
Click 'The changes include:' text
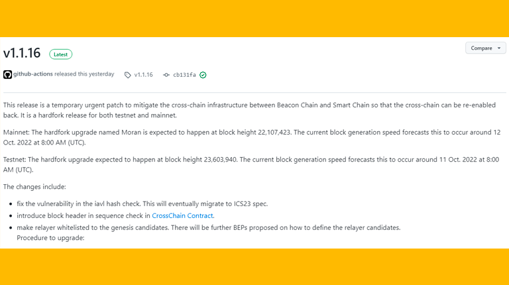[x=34, y=187]
